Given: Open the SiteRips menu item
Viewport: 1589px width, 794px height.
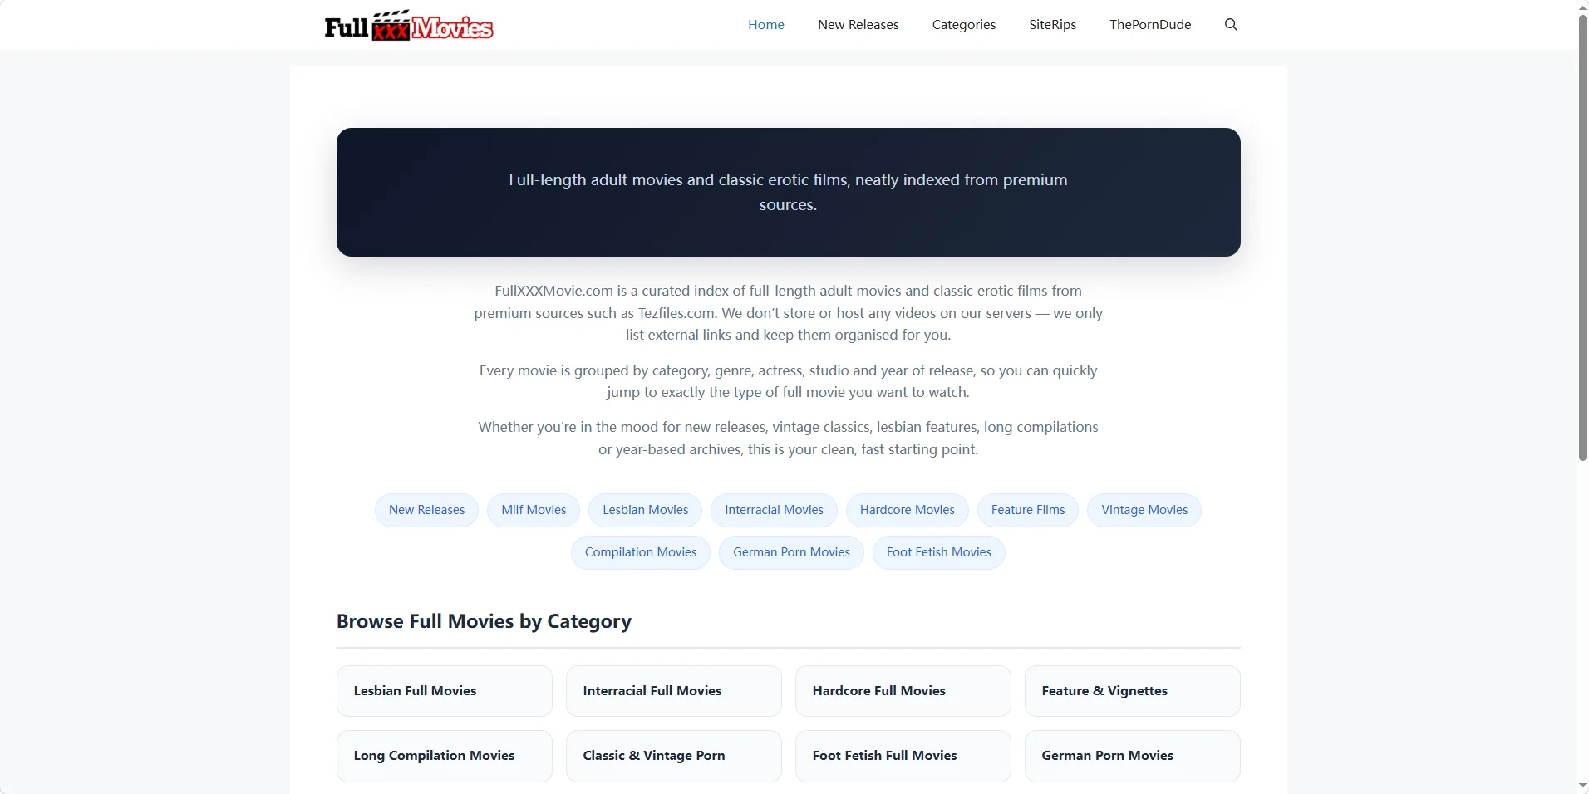Looking at the screenshot, I should tap(1052, 25).
